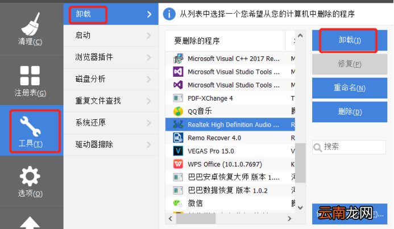394x229 pixels.
Task: Select Realtek High Definition Audio entry
Action: 230,124
